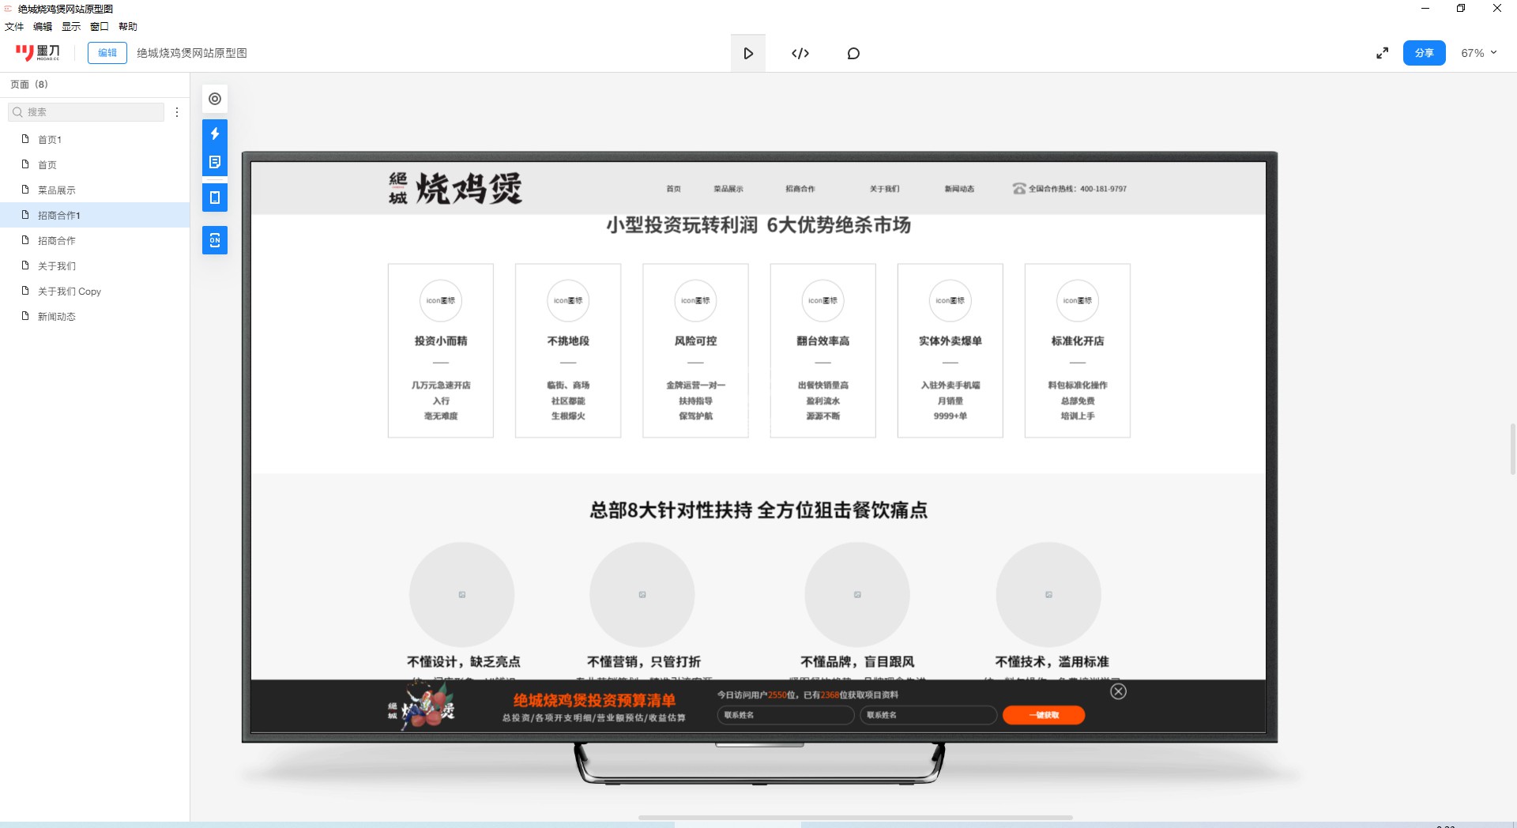
Task: Select the 关于我们 Copy page
Action: [70, 292]
